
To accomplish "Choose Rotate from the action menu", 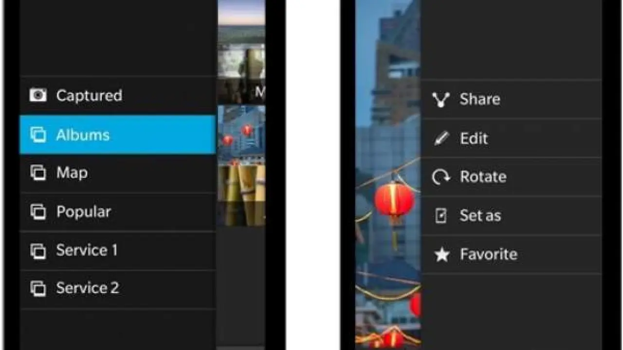I will point(483,177).
